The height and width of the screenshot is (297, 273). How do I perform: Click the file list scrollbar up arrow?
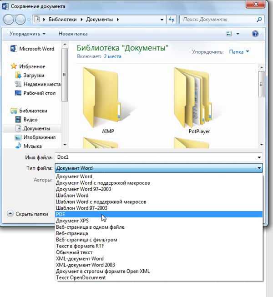(x=262, y=67)
